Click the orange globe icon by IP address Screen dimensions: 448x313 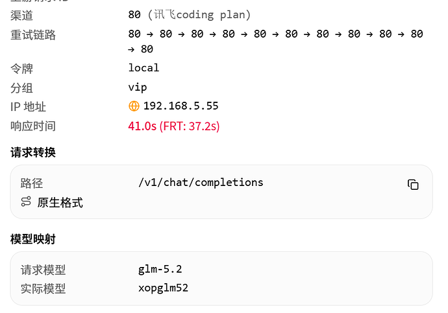click(134, 106)
